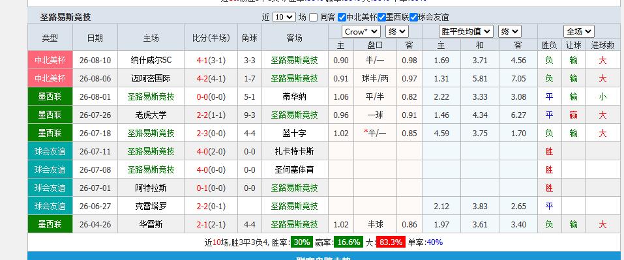Click the away odds value 7.05
The height and width of the screenshot is (260, 624).
pos(518,79)
